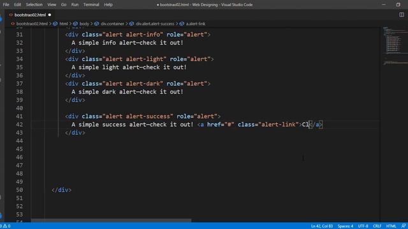Viewport: 408px width, 229px height.
Task: Click the split editor icon
Action: (x=402, y=15)
